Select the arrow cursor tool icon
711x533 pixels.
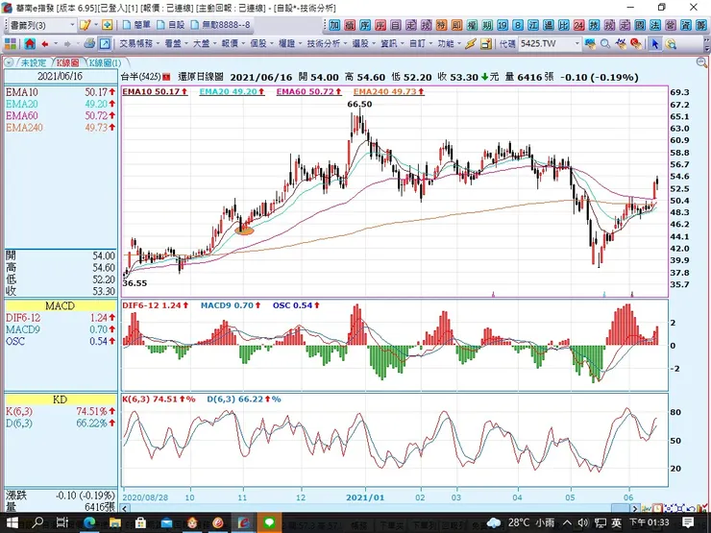coord(655,43)
